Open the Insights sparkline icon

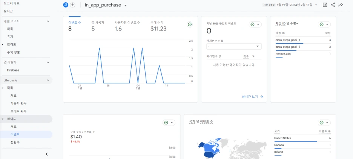click(x=341, y=5)
